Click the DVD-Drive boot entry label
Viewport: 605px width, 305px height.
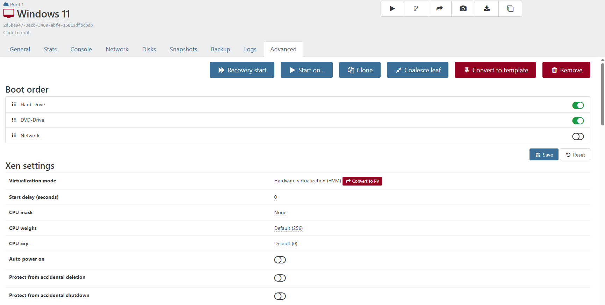tap(32, 120)
